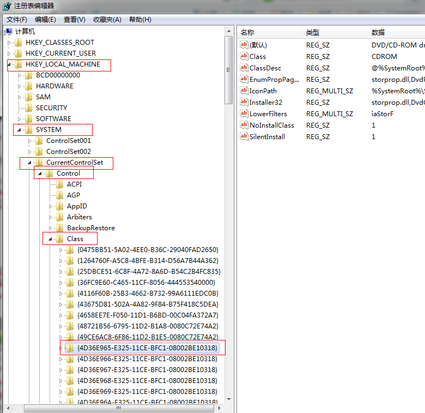
Task: Click the 计算机 computer icon in tree
Action: (9, 32)
